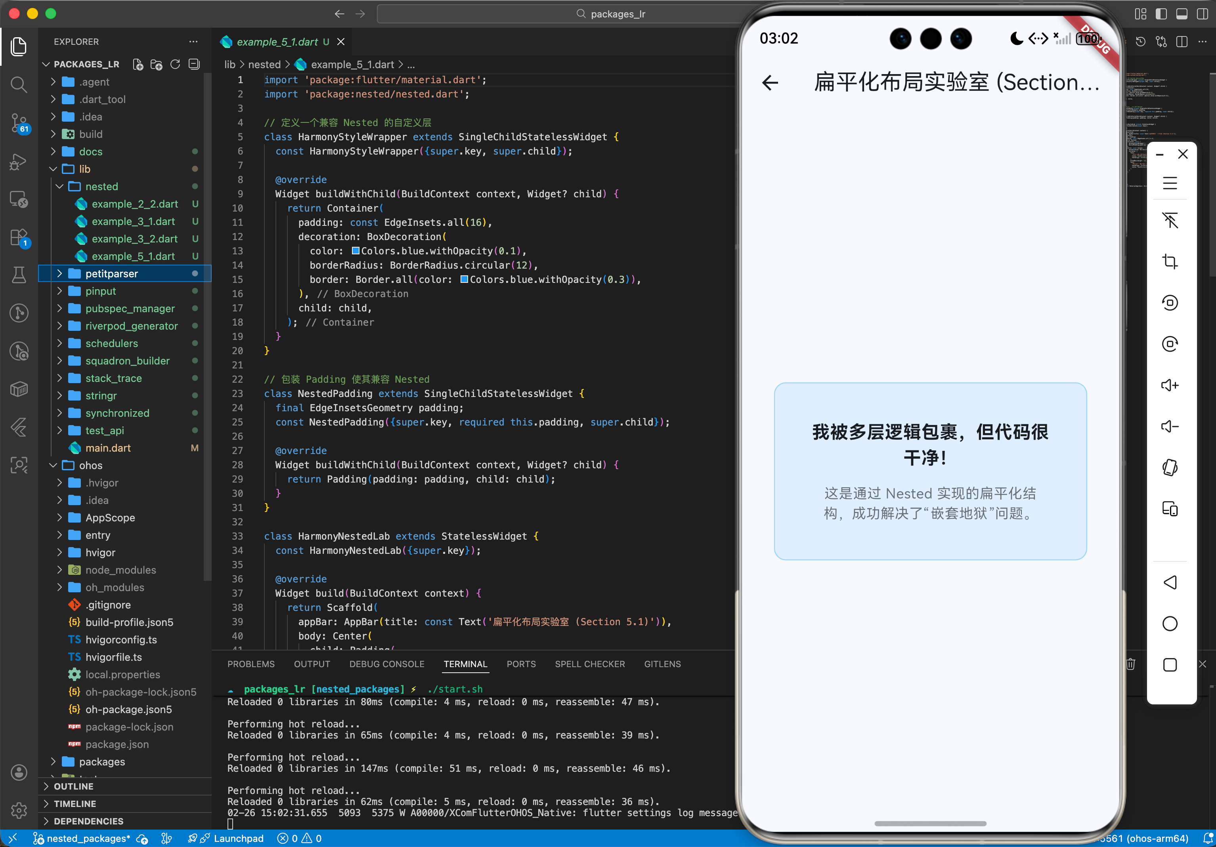Viewport: 1216px width, 847px height.
Task: Click 'lib' breadcrumb segment
Action: tap(229, 64)
